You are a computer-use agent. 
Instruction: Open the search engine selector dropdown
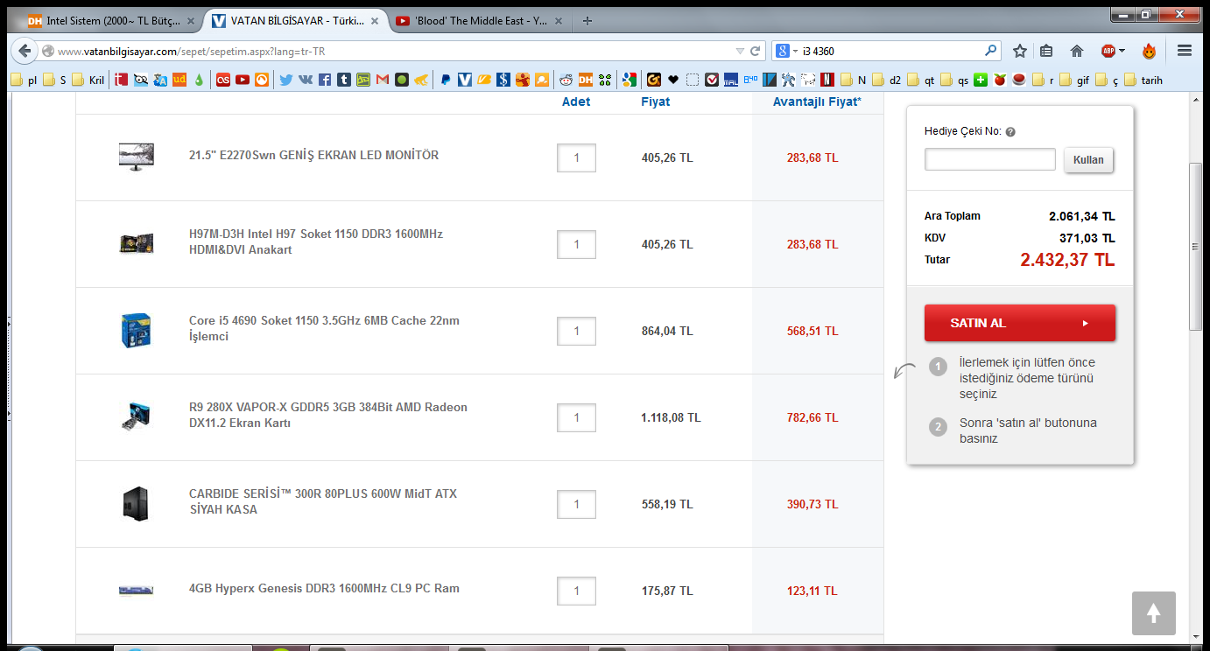pyautogui.click(x=786, y=51)
